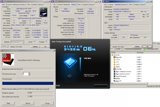Image resolution: width=160 pixels, height=107 pixels.
Task: Open Mainboard tab in CPU-Z processor window
Action: [x=16, y=5]
